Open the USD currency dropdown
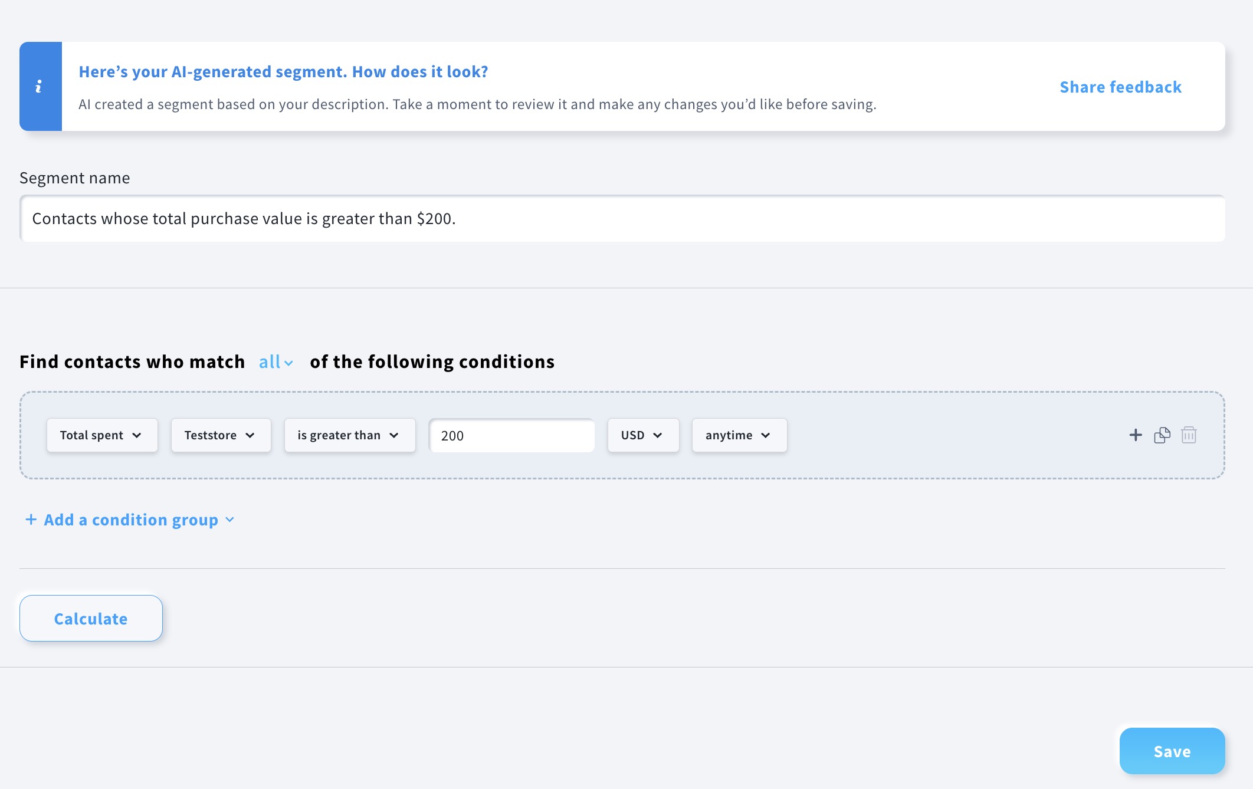 pos(642,435)
